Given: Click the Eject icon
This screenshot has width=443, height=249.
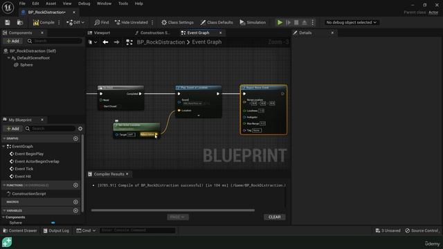Looking at the screenshot, I should (x=305, y=22).
